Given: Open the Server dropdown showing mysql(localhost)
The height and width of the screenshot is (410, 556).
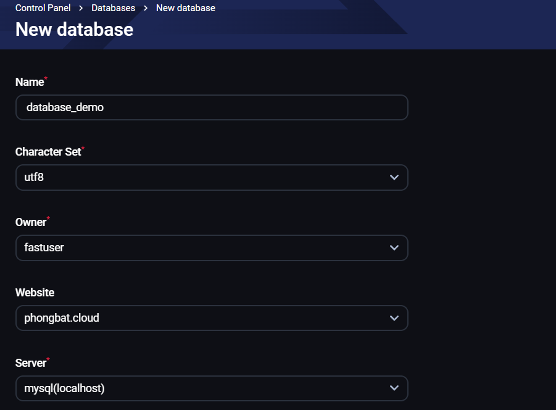Looking at the screenshot, I should point(204,388).
